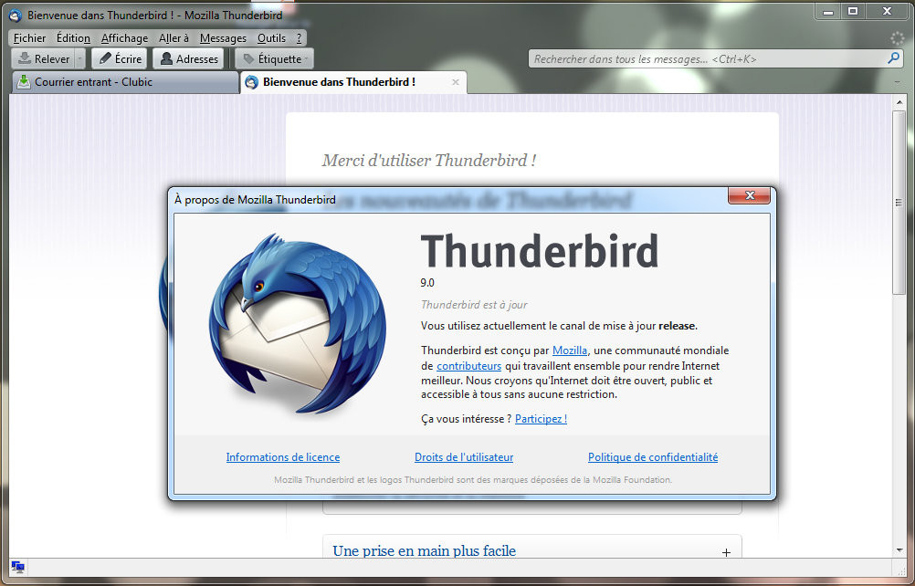This screenshot has width=915, height=586.
Task: Click the scroll up arrow of page scrollbar
Action: [x=899, y=102]
